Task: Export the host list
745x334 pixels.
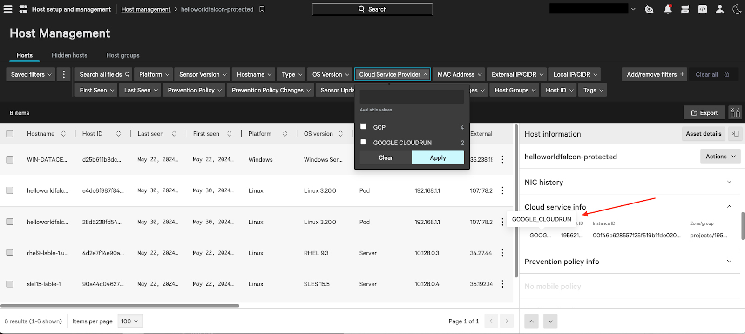Action: pos(704,113)
